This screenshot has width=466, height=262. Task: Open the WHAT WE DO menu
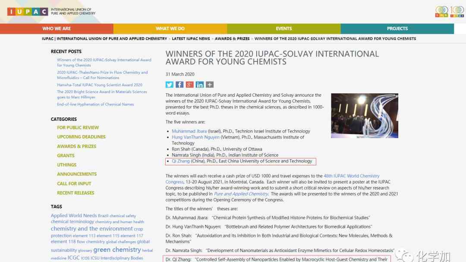[x=170, y=28]
